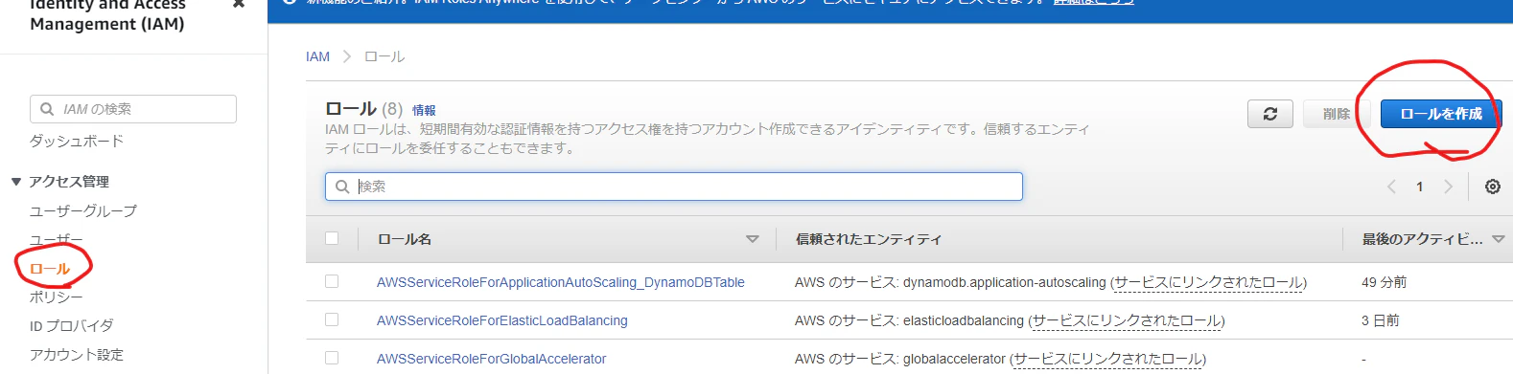Open AWSServiceRoleForGlobalAccelerator role

click(x=492, y=359)
